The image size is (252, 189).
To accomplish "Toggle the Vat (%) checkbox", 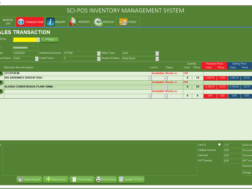I will (x=219, y=144).
